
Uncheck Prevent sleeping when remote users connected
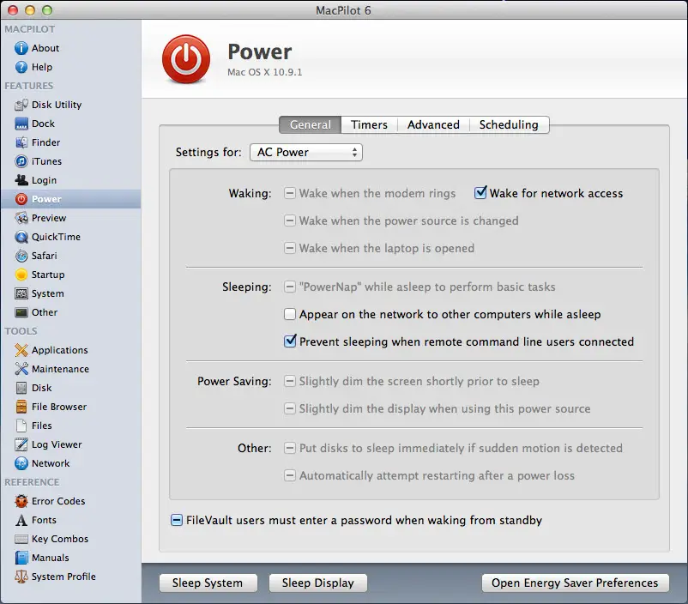(290, 341)
